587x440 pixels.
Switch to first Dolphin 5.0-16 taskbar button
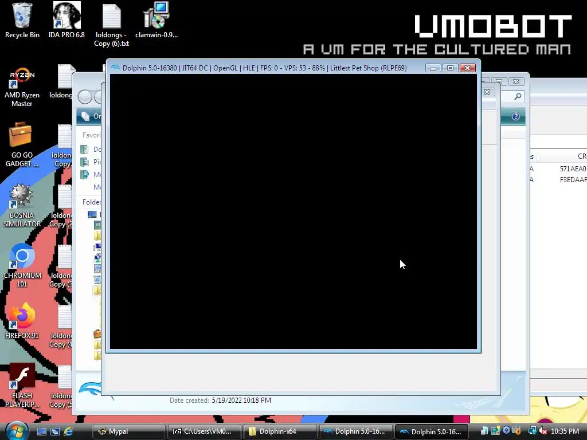pyautogui.click(x=355, y=431)
